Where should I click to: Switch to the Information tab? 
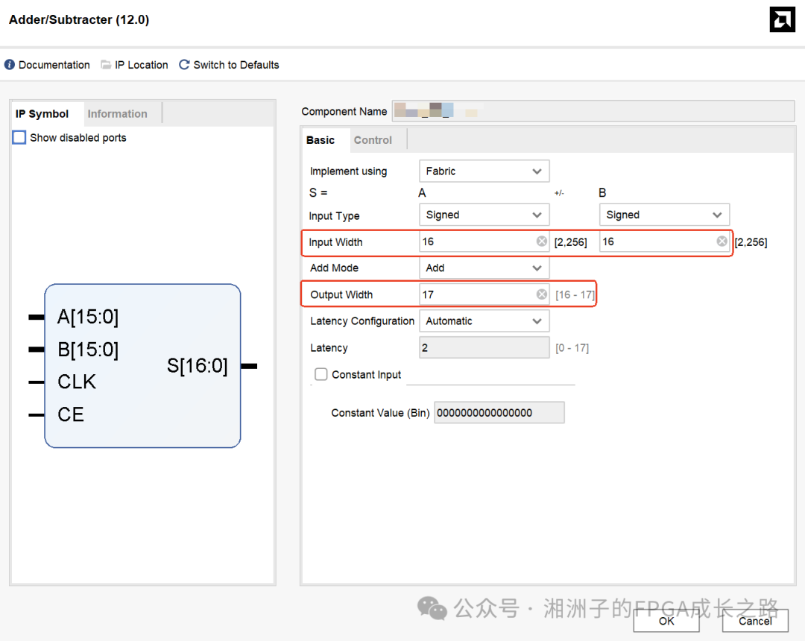tap(117, 114)
